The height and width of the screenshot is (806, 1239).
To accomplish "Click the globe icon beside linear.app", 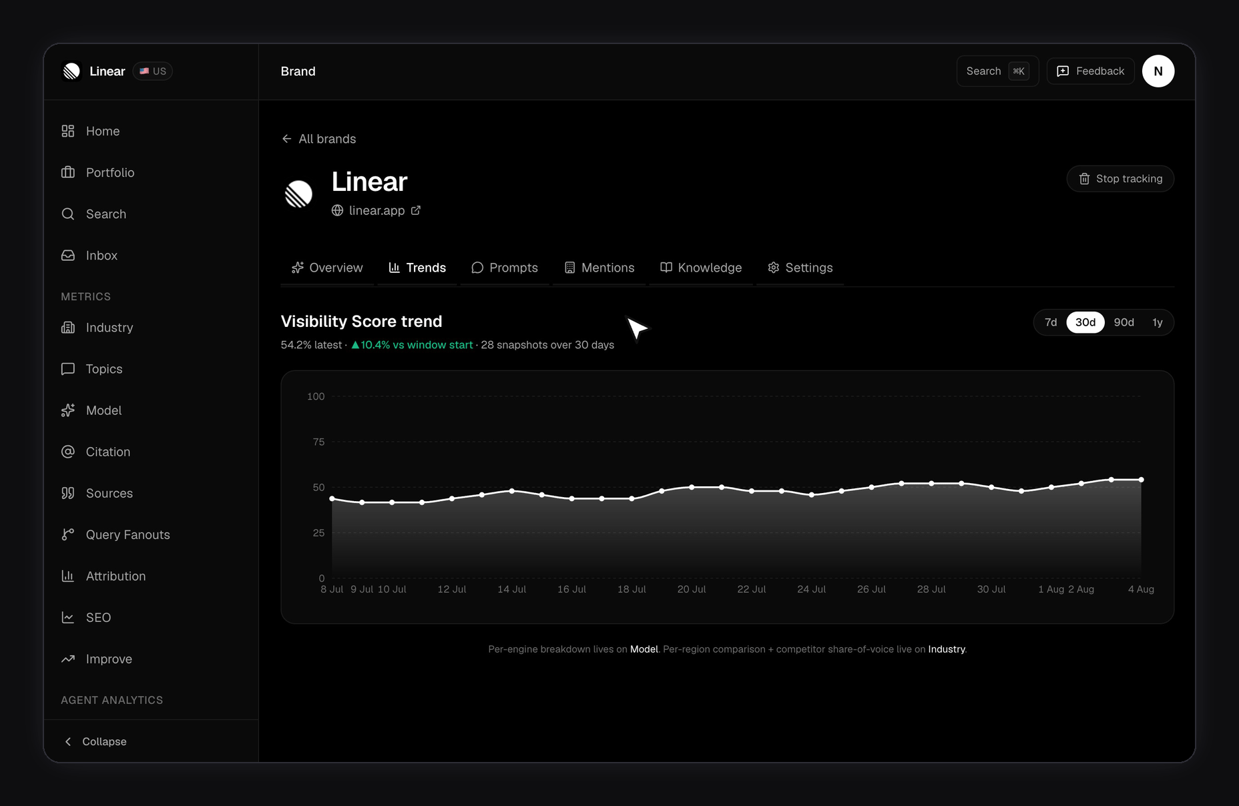I will point(337,210).
